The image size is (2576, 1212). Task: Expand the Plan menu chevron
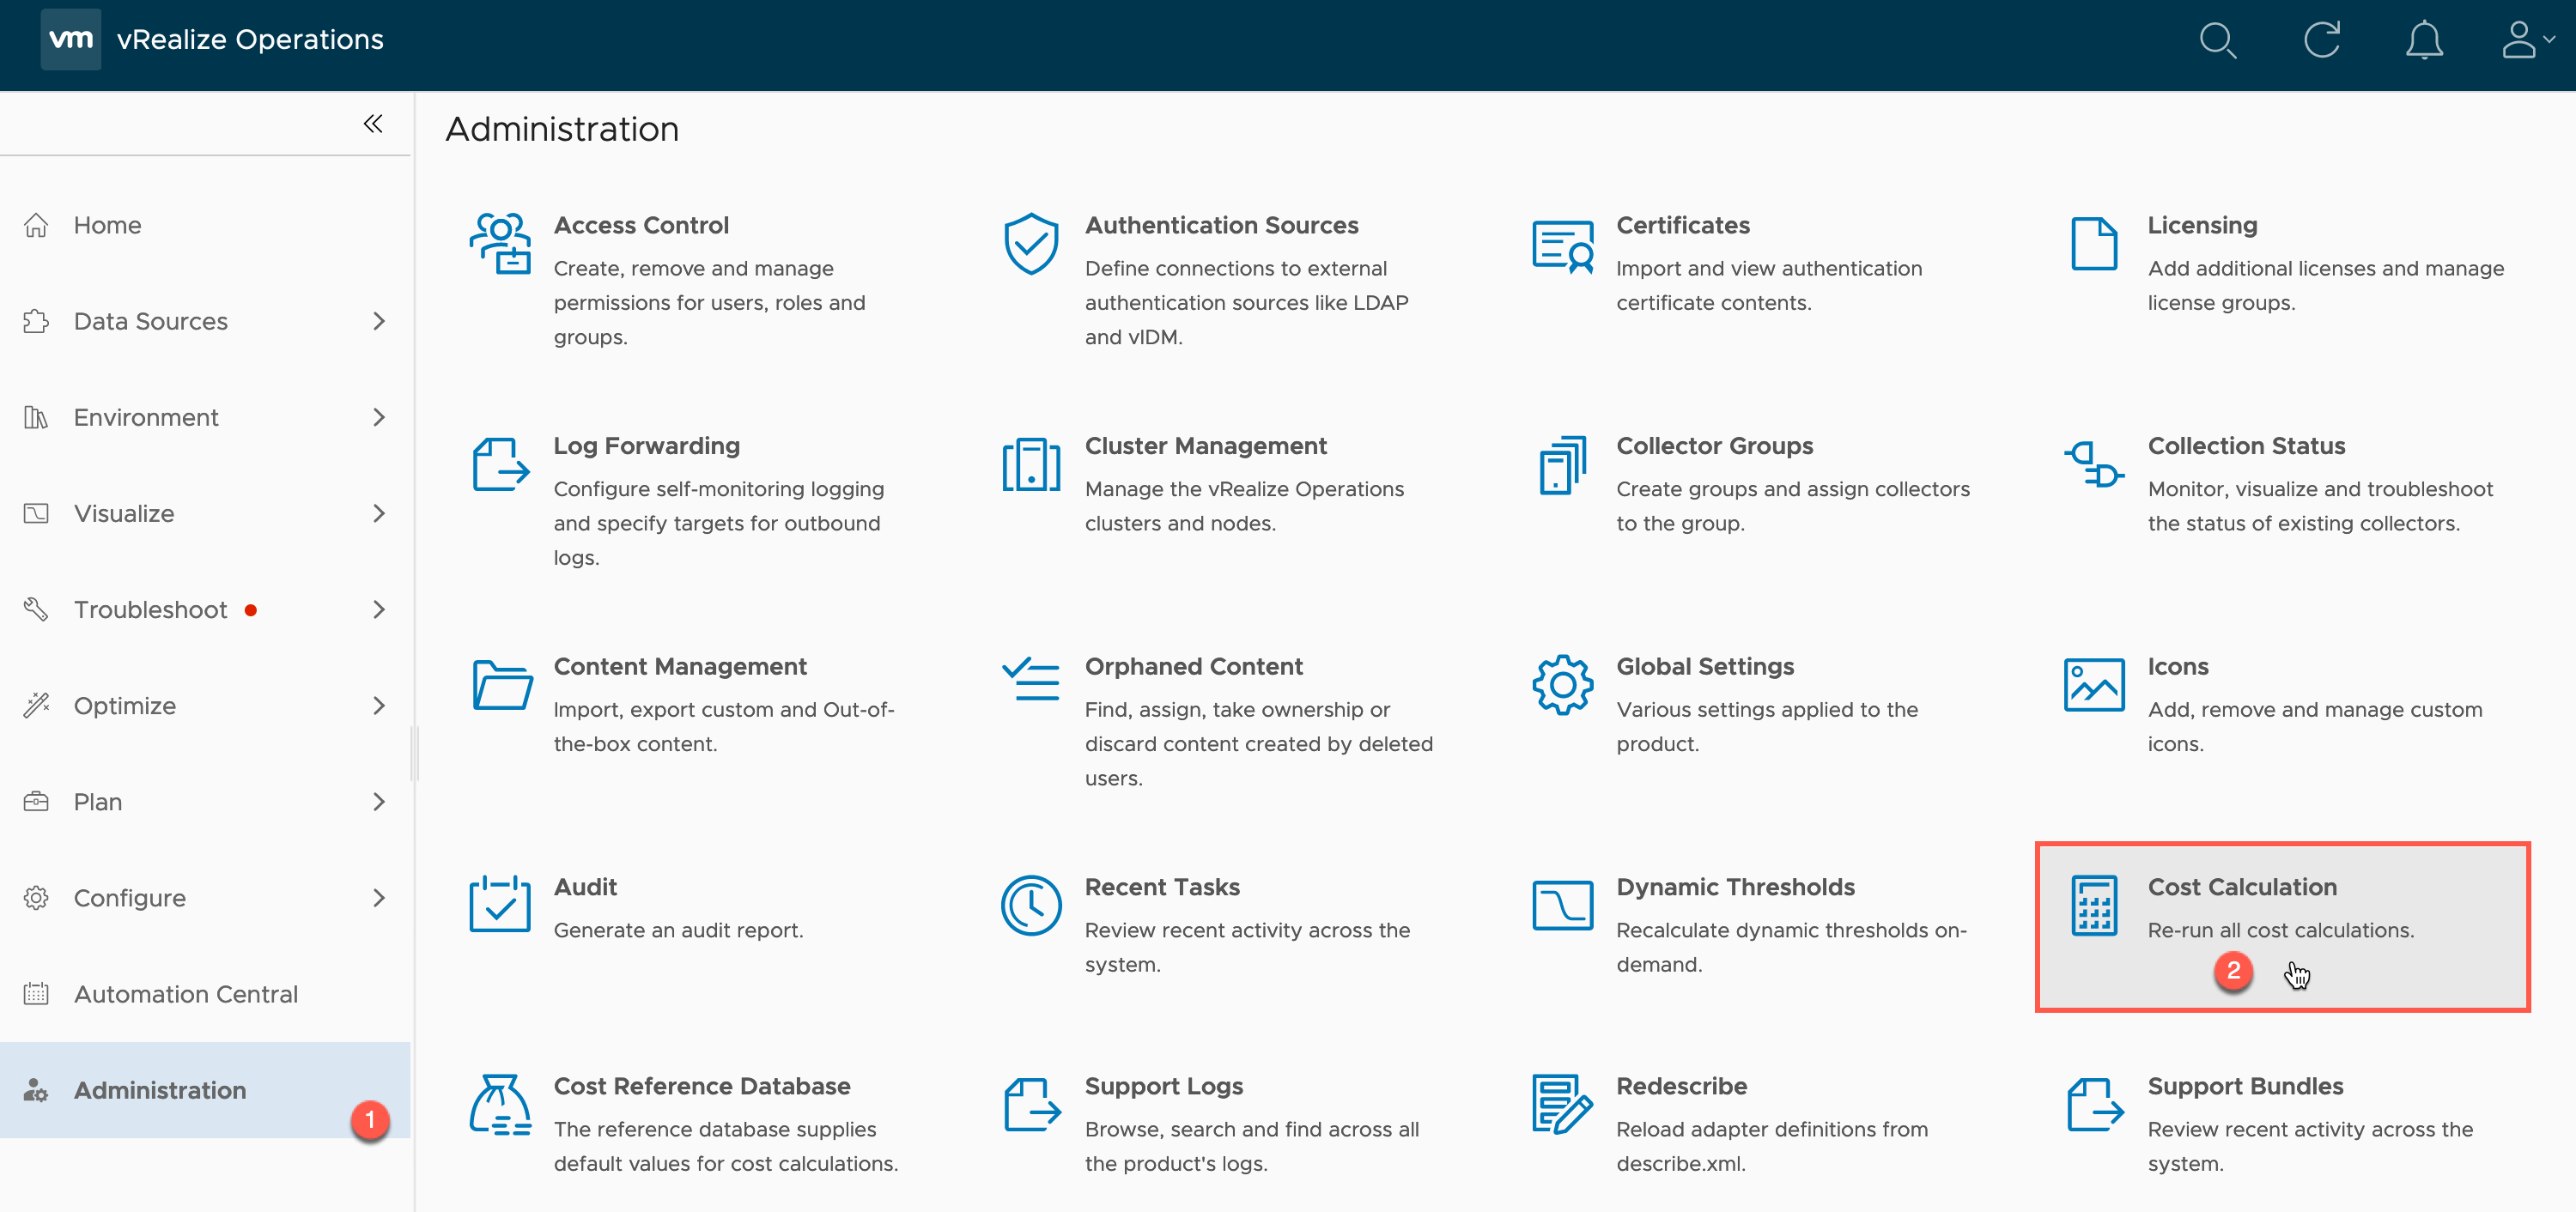click(379, 801)
